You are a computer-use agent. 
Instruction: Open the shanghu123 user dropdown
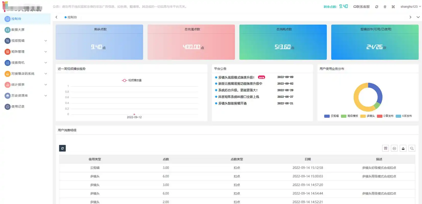(411, 7)
